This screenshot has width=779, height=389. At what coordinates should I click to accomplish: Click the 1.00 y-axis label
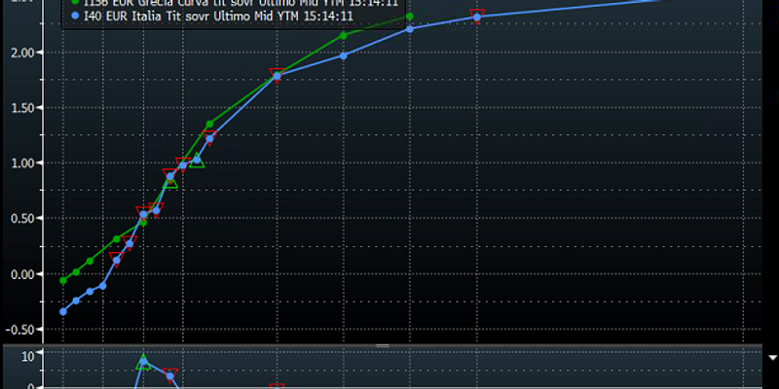[21, 162]
